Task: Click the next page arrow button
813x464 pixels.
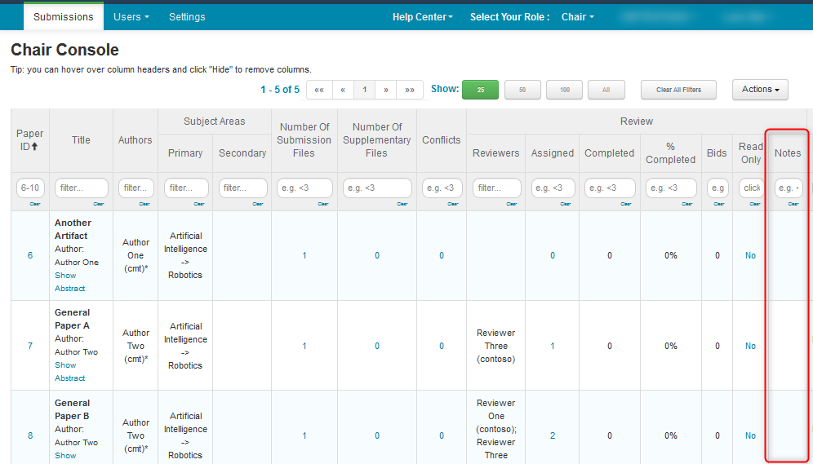Action: pyautogui.click(x=386, y=90)
